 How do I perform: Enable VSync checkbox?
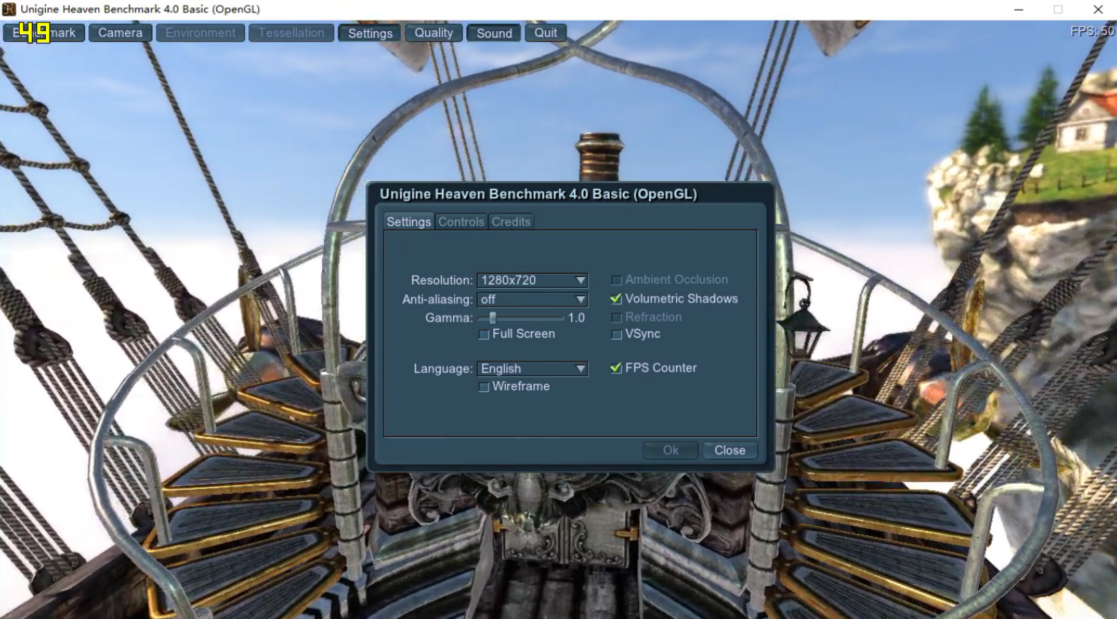point(616,335)
